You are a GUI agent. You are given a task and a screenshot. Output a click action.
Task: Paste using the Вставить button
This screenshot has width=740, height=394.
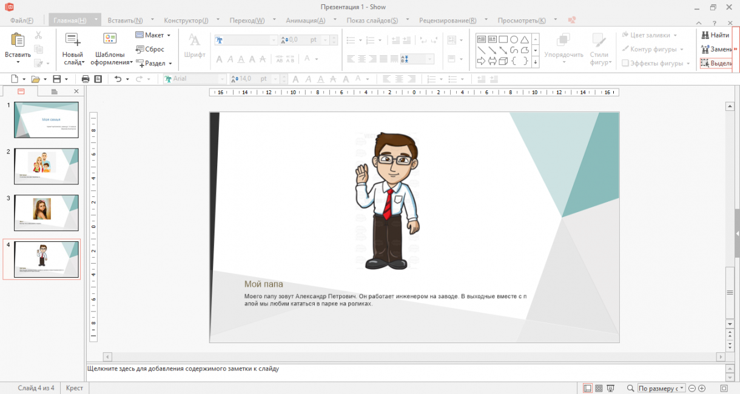point(18,41)
